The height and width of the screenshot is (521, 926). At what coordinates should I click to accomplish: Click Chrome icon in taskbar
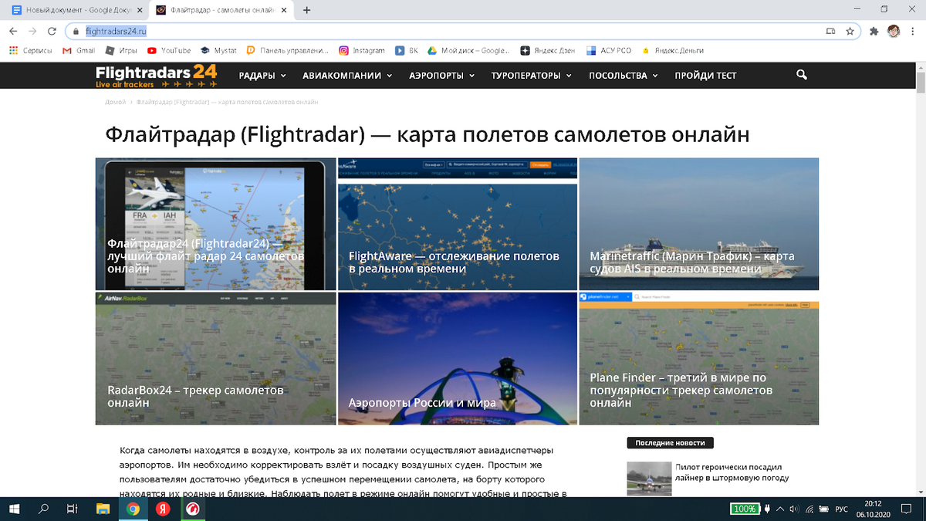133,509
